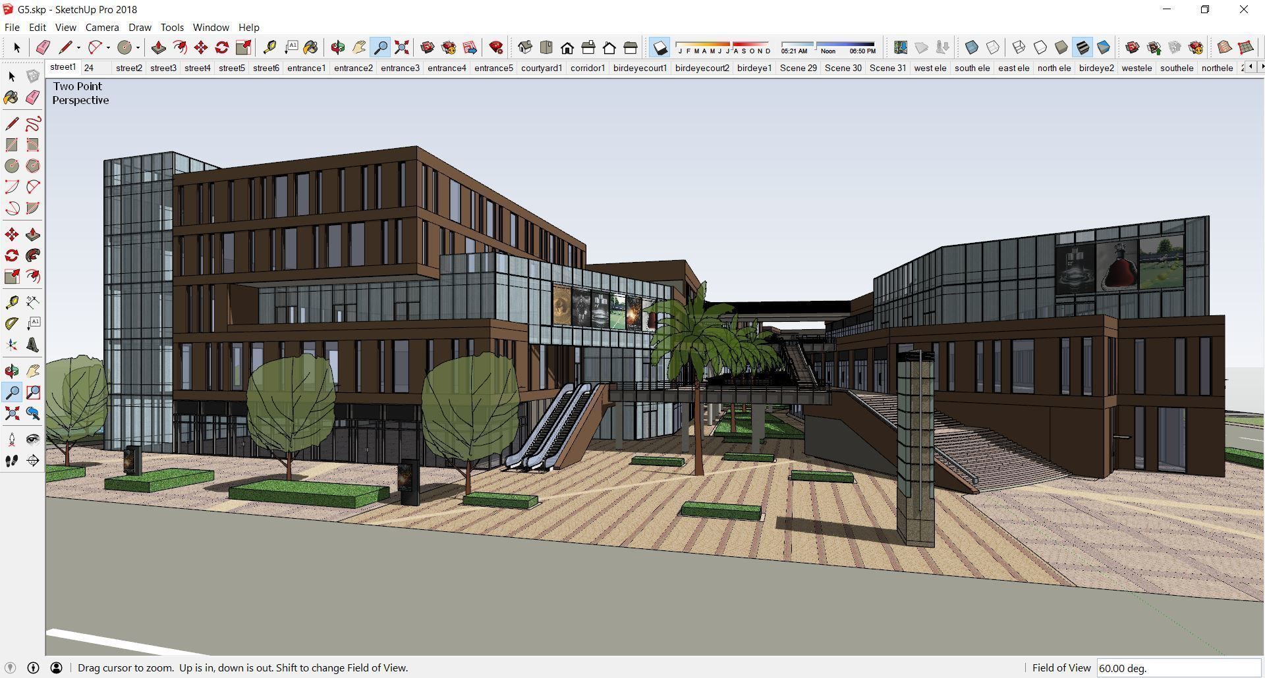Select the 3D Text tool
The height and width of the screenshot is (678, 1265).
click(x=32, y=344)
